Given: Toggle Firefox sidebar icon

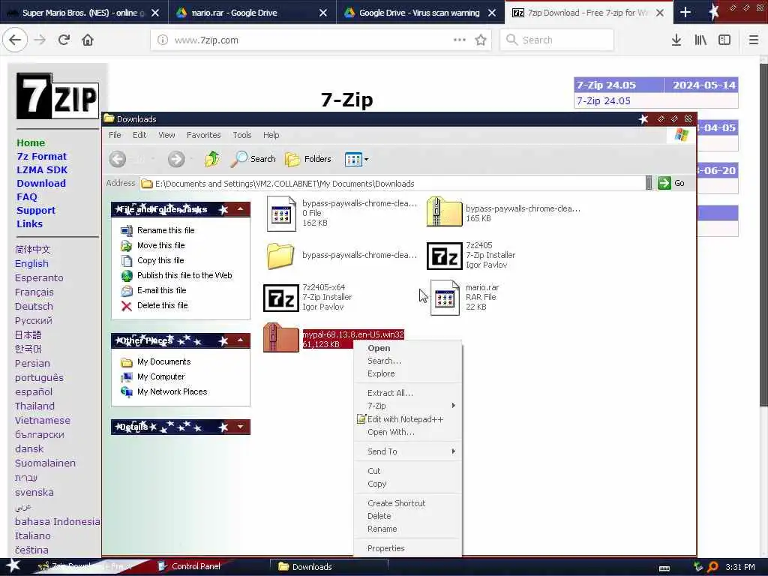Looking at the screenshot, I should [x=724, y=40].
